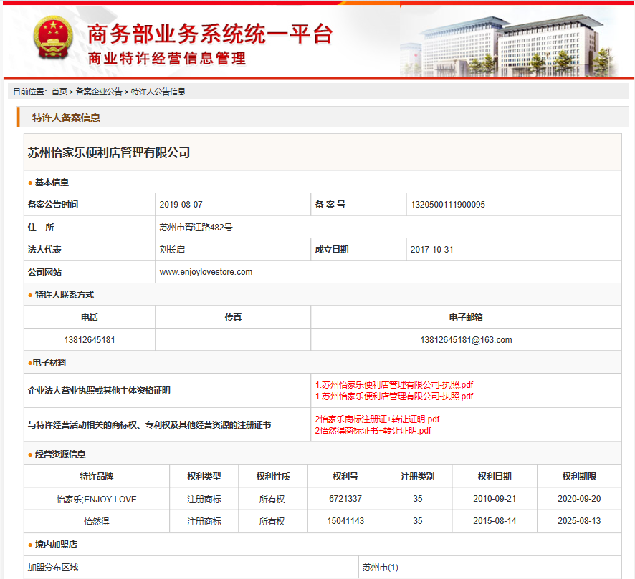The height and width of the screenshot is (579, 635).
Task: Select brand cell 怡然得
Action: click(x=96, y=521)
